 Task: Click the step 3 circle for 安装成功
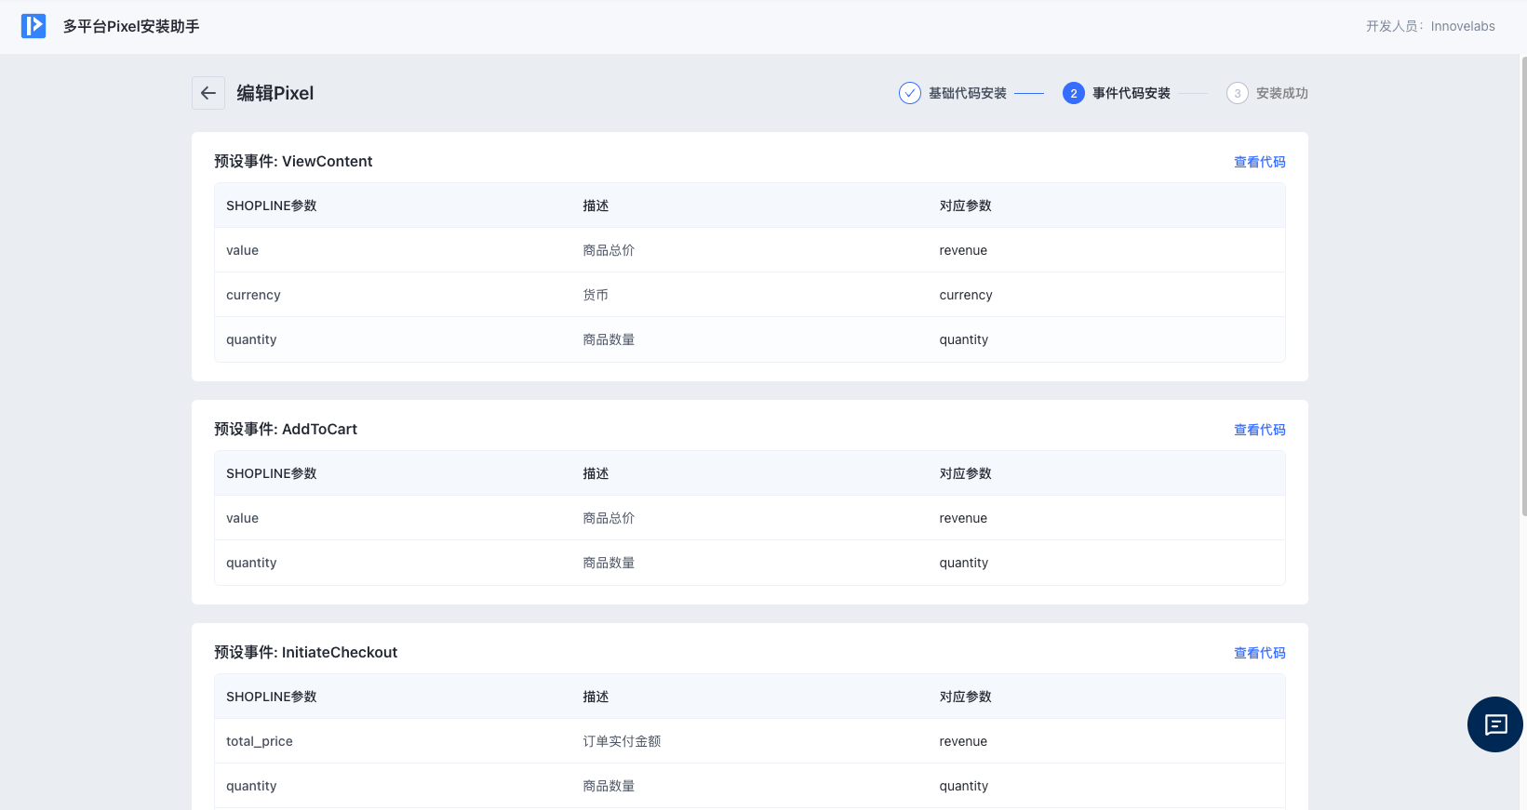click(1238, 93)
